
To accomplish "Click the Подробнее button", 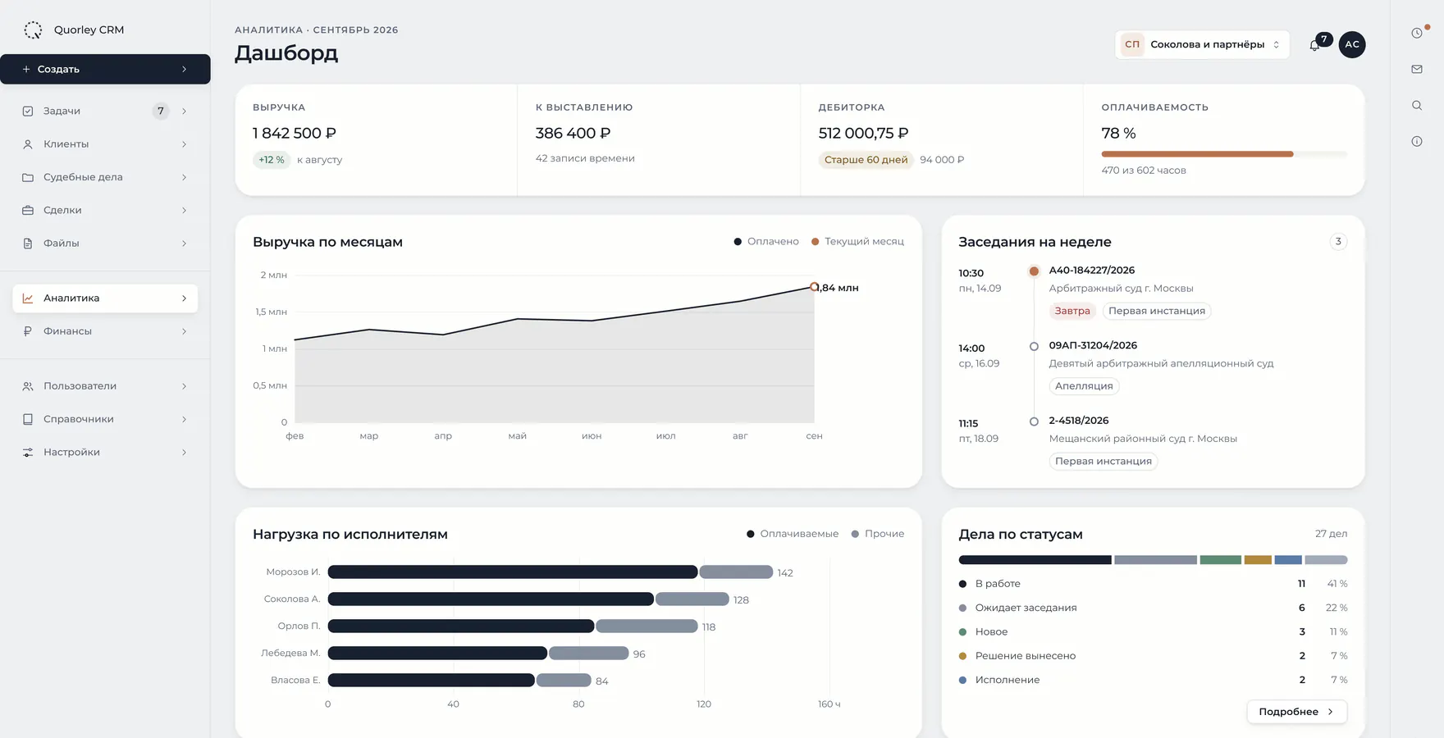I will [x=1297, y=712].
